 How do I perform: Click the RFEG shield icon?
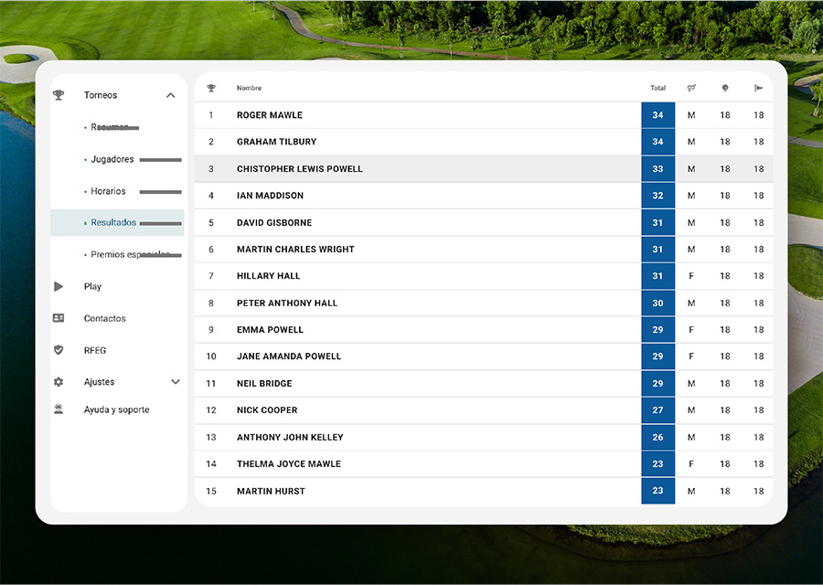tap(59, 350)
